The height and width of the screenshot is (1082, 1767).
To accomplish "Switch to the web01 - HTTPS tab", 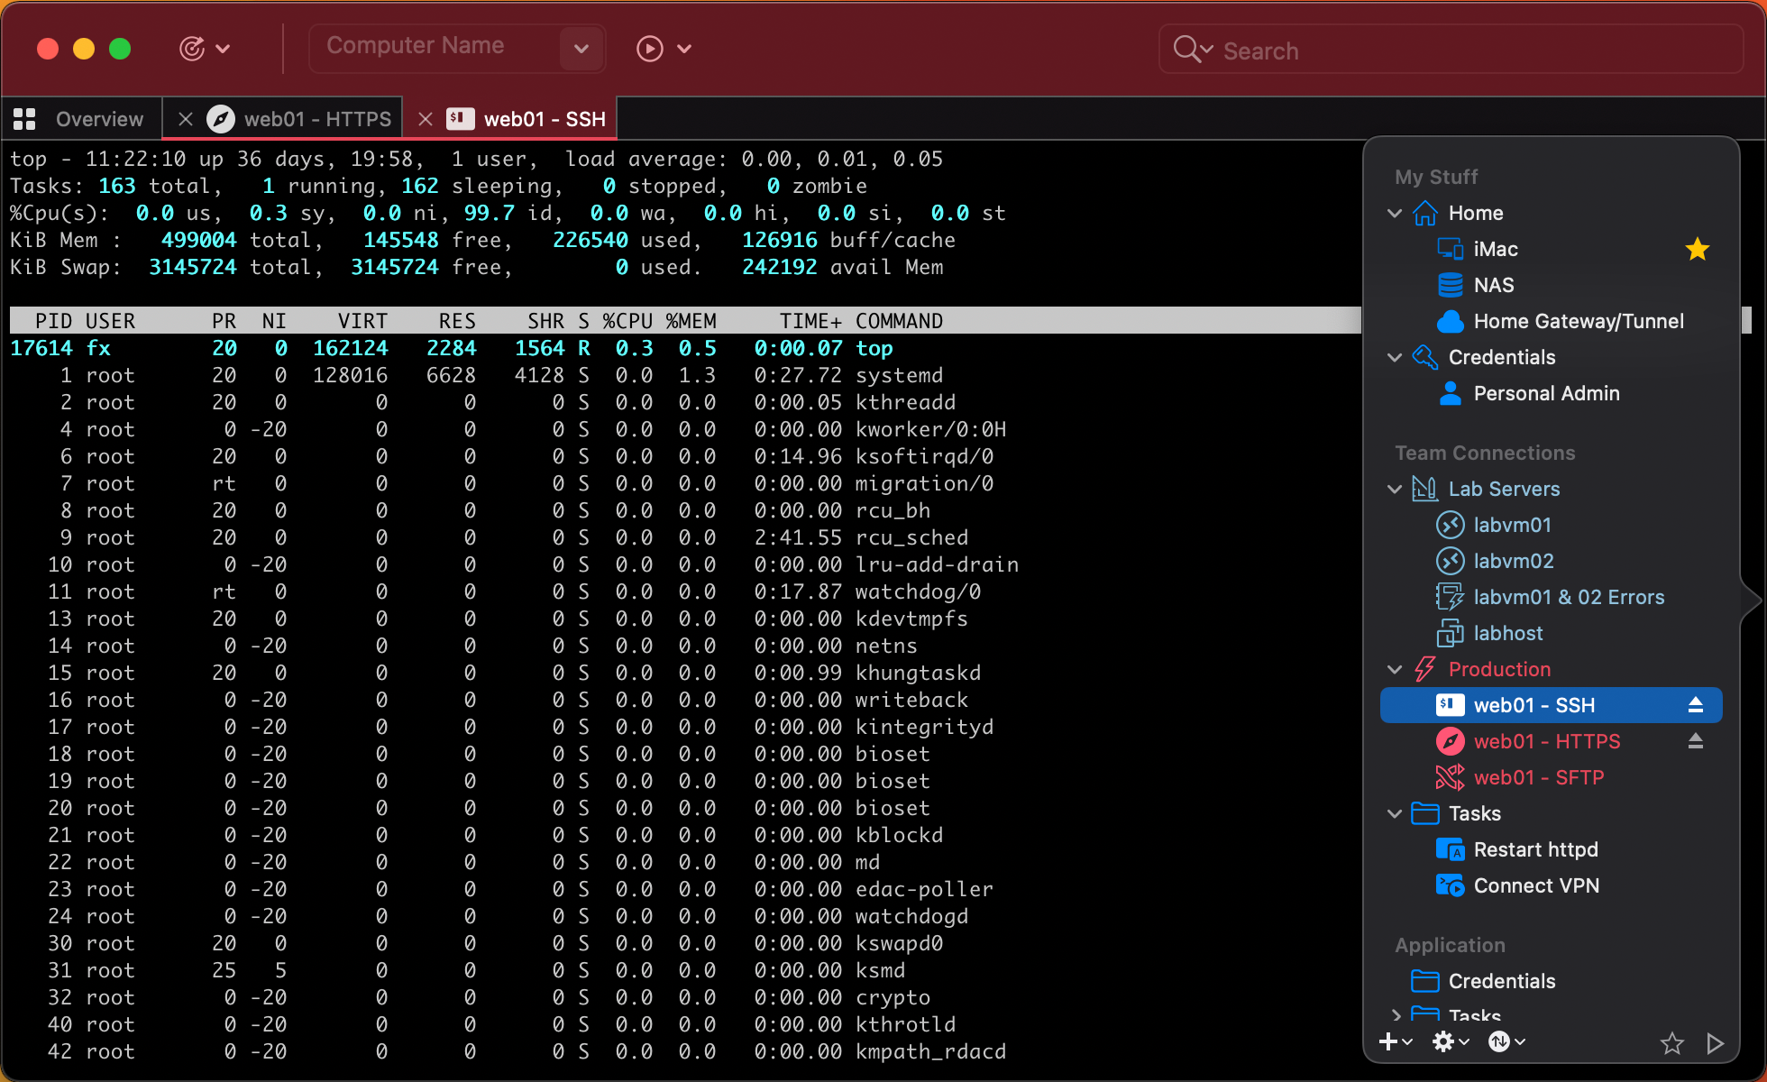I will pos(316,119).
